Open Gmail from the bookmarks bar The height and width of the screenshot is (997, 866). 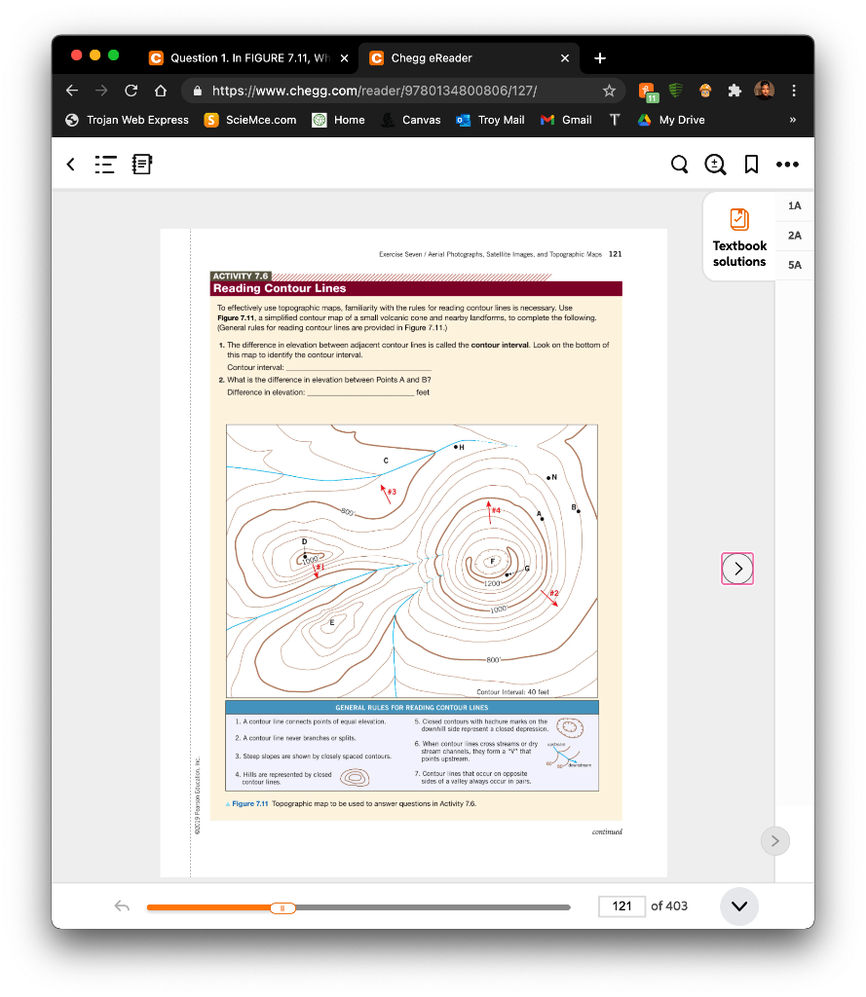pyautogui.click(x=565, y=120)
